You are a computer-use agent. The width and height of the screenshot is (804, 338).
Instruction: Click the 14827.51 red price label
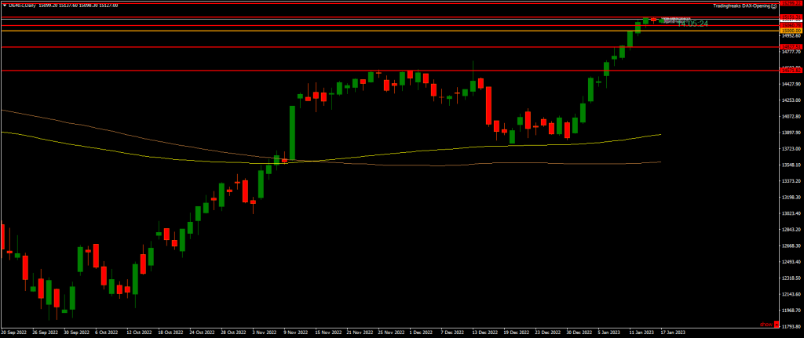coord(791,47)
